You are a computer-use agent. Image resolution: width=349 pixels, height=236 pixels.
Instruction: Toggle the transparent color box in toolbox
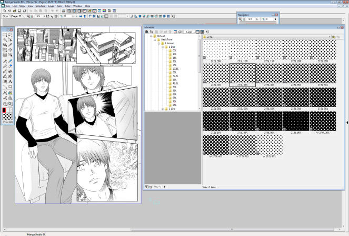(11, 110)
